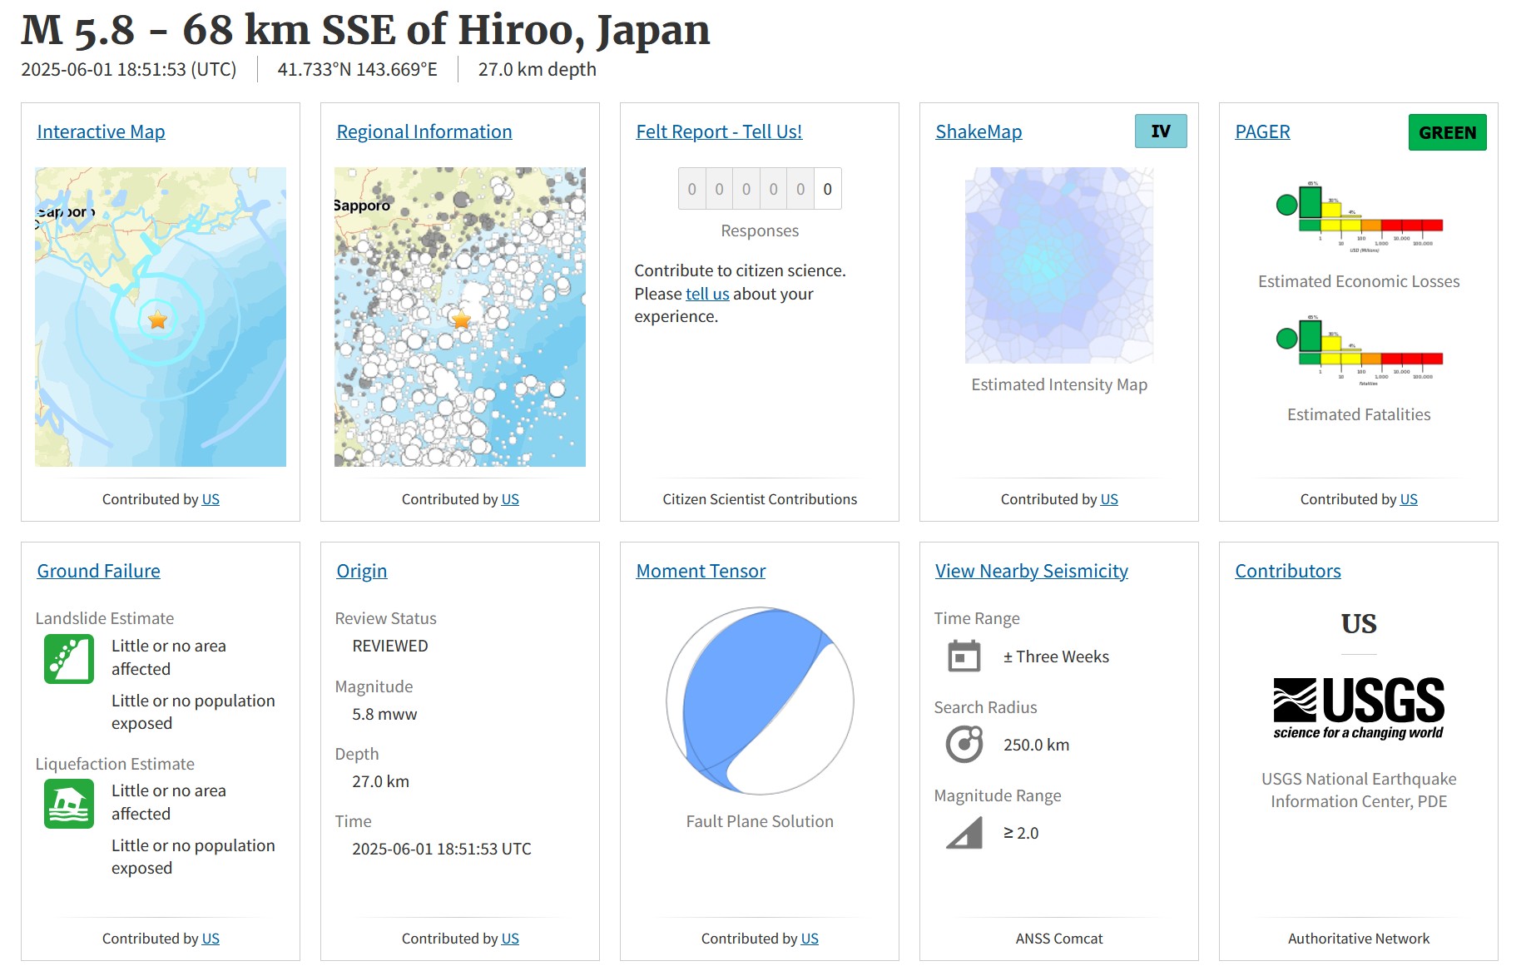Click the liquefaction estimate green icon
Screen dimensions: 1536x971
[x=69, y=804]
